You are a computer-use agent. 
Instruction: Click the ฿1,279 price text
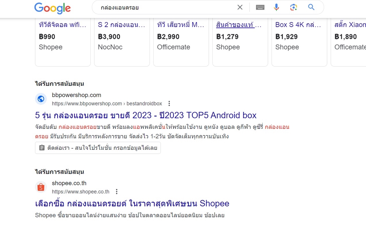click(x=227, y=37)
